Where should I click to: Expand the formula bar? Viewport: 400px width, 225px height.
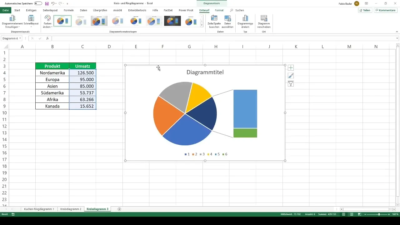[397, 38]
